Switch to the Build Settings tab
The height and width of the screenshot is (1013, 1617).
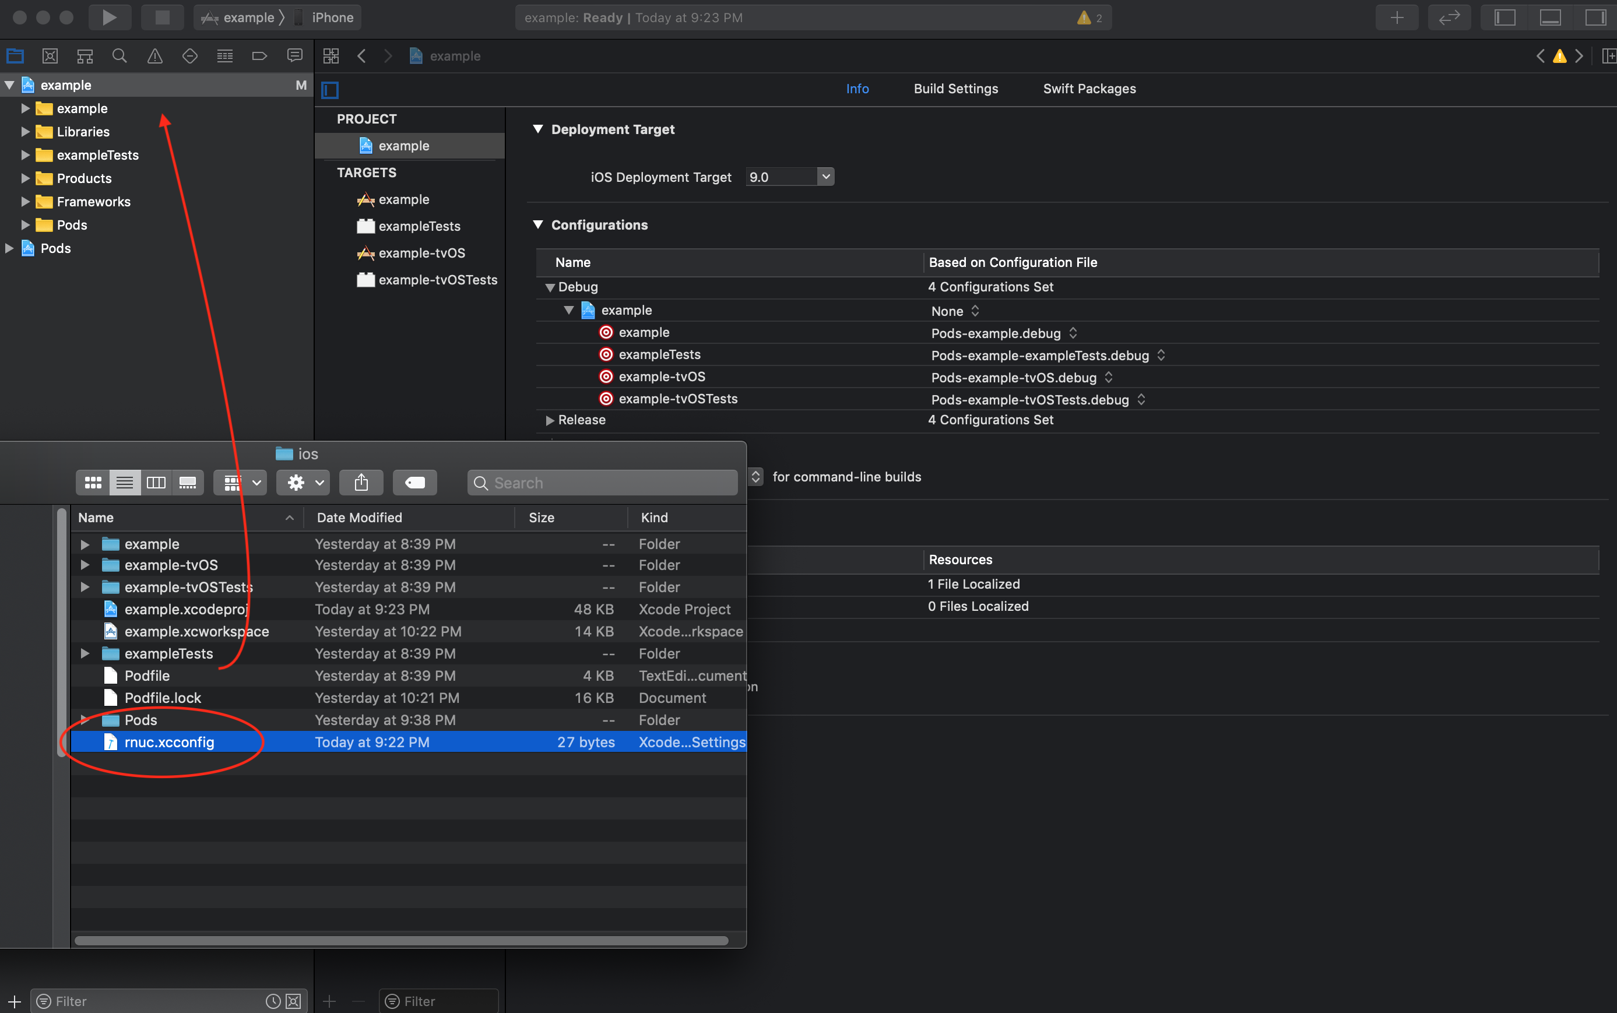[956, 89]
